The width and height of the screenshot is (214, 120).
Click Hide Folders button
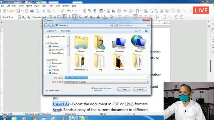click(53, 90)
